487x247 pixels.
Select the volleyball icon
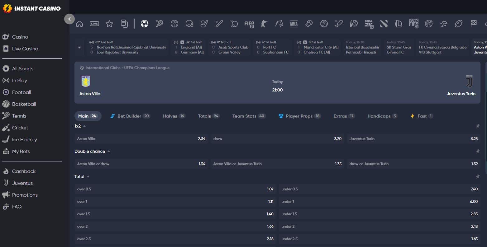click(324, 24)
